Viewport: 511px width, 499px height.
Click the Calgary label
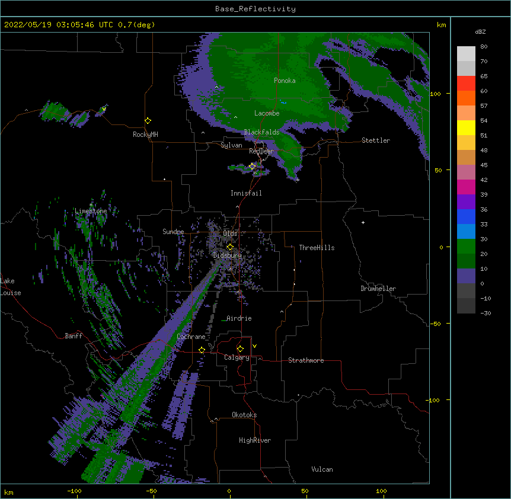[x=237, y=357]
